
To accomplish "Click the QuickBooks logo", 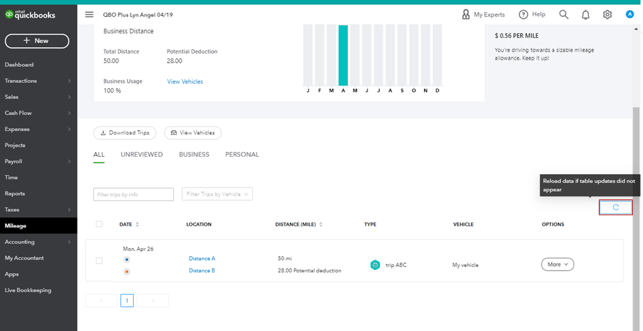I will (30, 15).
